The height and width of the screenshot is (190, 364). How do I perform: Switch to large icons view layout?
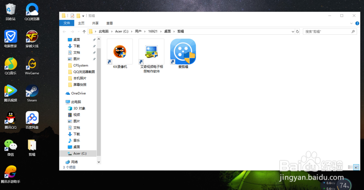click(356, 167)
